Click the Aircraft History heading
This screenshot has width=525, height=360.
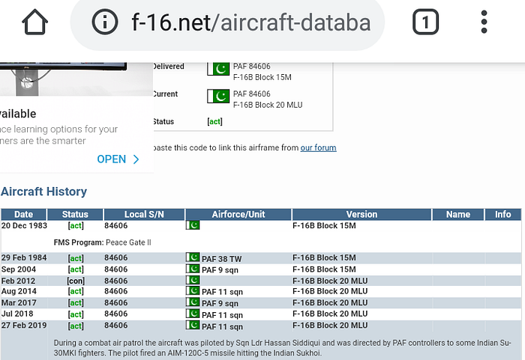tap(43, 192)
